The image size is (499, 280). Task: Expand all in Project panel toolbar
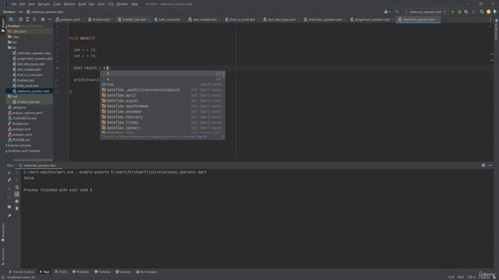coord(28,19)
